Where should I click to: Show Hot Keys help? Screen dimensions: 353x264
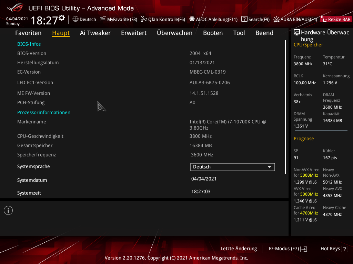pyautogui.click(x=334, y=249)
